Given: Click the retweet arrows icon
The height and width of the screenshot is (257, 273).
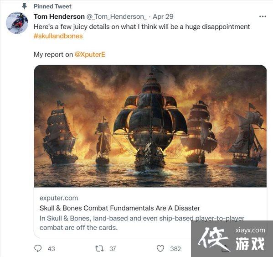Looking at the screenshot, I should tap(99, 248).
